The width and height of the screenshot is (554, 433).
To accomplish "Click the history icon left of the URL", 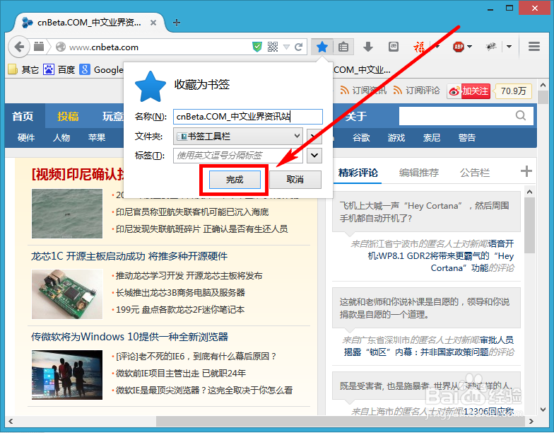I will [39, 47].
